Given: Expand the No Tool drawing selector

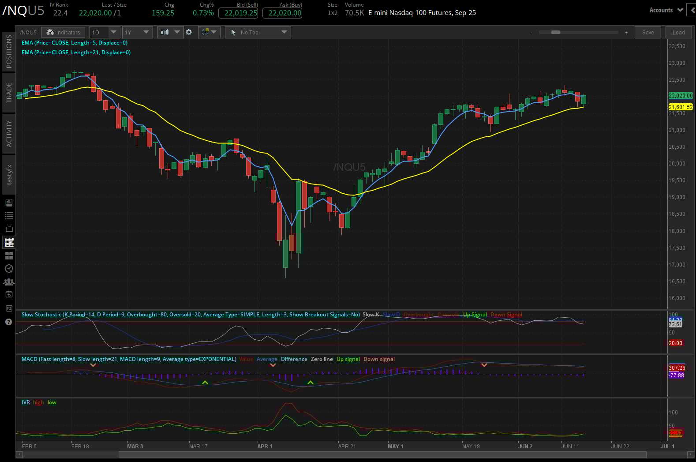Looking at the screenshot, I should coord(258,32).
